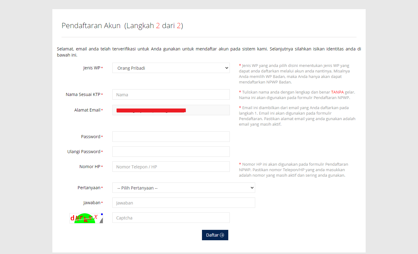The width and height of the screenshot is (418, 254).
Task: Click the Nomor HP help note
Action: tap(293, 170)
